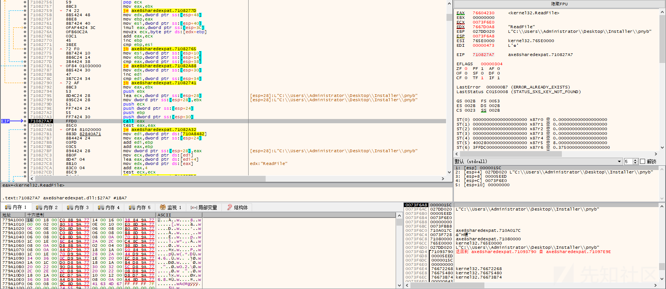Click EDX register value 7667D0A8
Screen dimensions: 666x289
pos(483,27)
